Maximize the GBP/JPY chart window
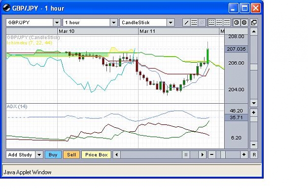The height and width of the screenshot is (193, 308). click(x=244, y=8)
